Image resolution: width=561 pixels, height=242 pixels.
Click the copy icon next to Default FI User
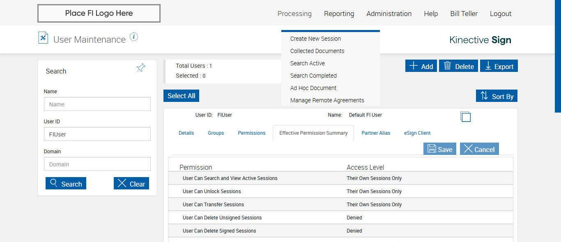pos(465,117)
